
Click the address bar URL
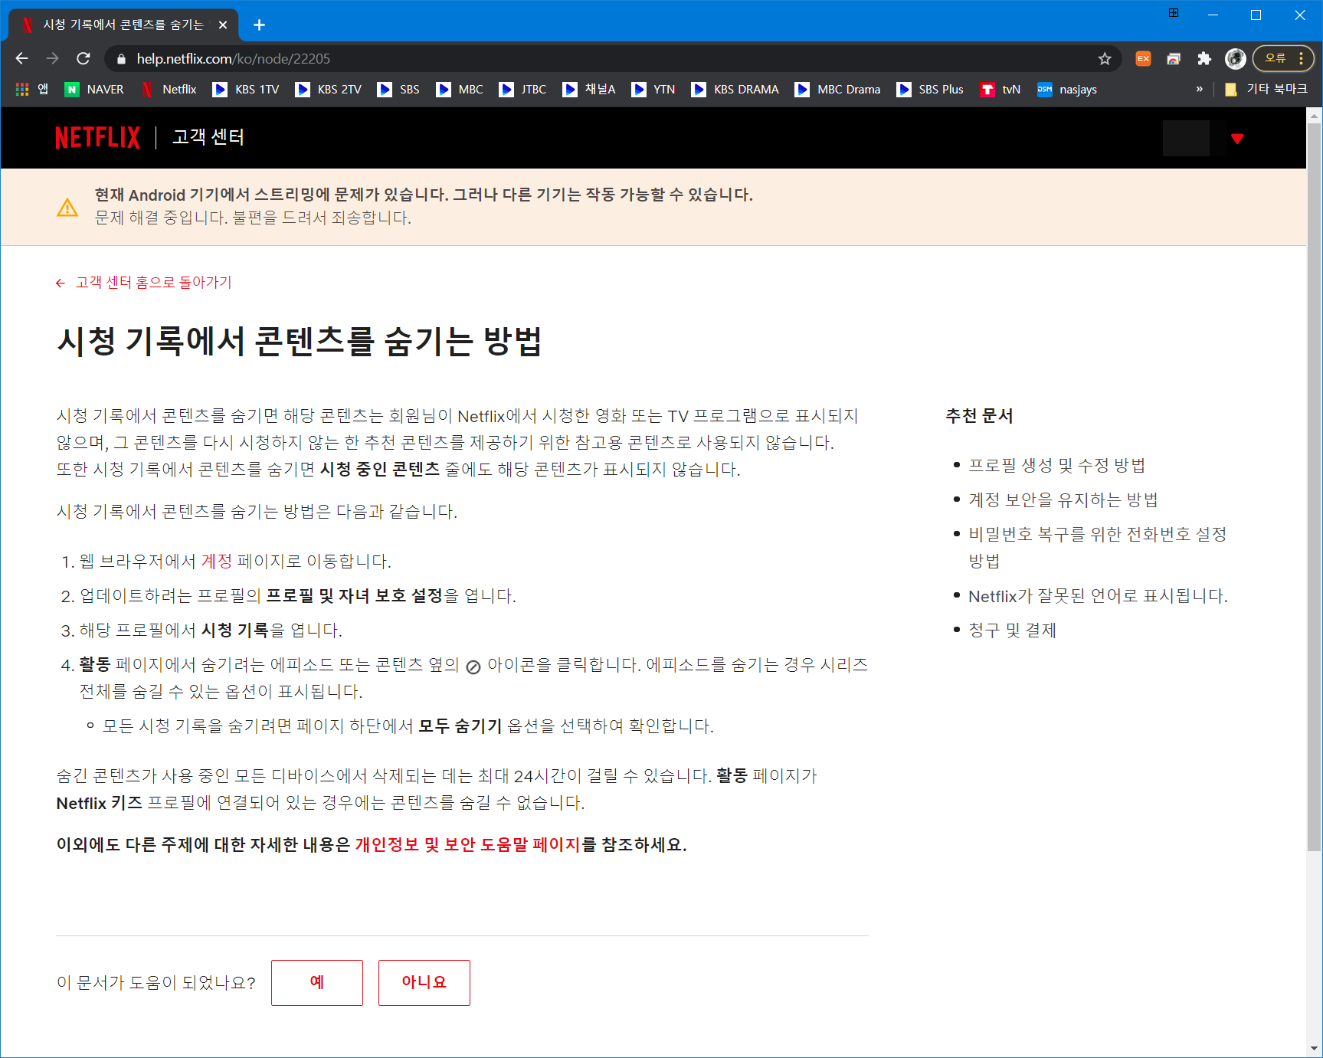[234, 58]
